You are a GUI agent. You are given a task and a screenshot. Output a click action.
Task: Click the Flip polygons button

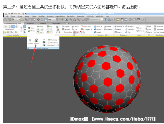pyautogui.click(x=128, y=32)
